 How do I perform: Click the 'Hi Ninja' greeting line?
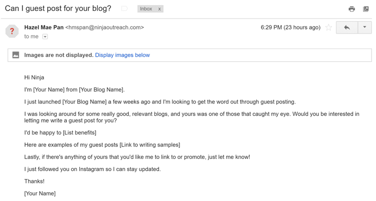coord(34,77)
